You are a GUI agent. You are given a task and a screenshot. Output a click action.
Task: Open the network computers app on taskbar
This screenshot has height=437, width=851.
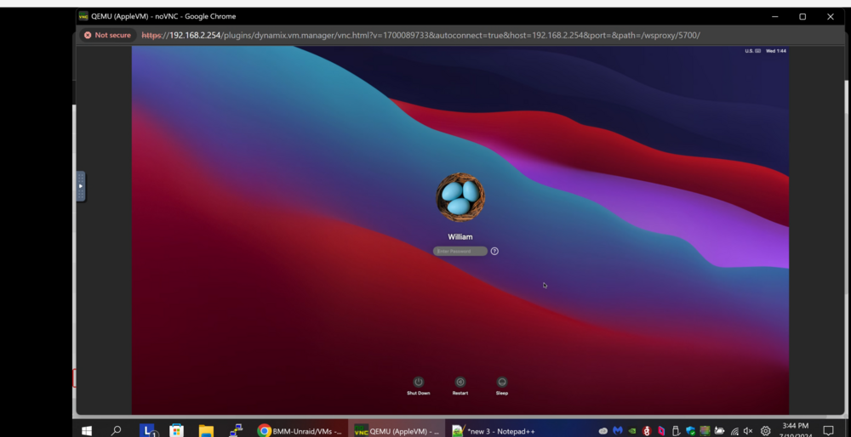coord(236,431)
